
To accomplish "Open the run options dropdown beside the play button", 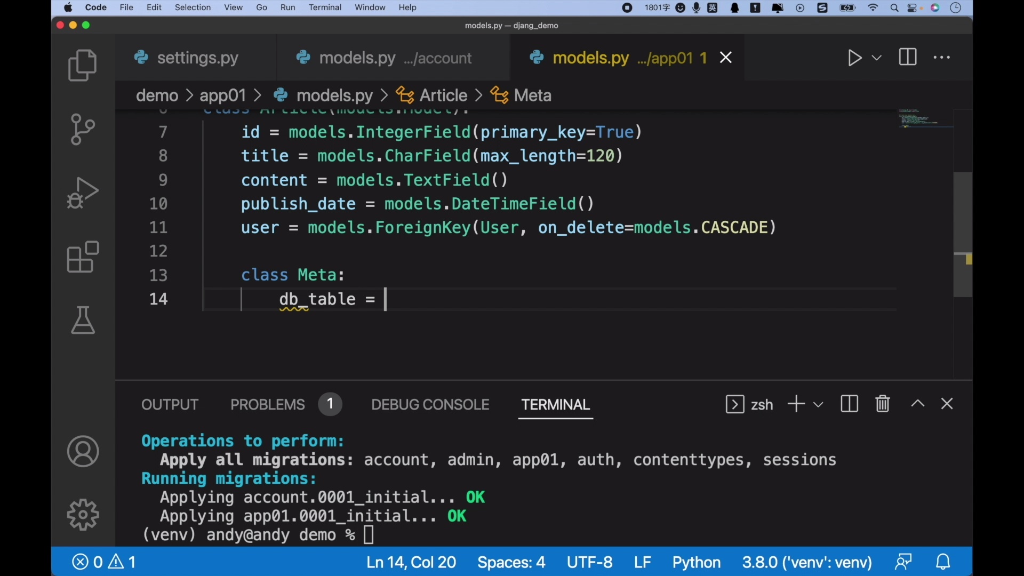I will tap(876, 58).
